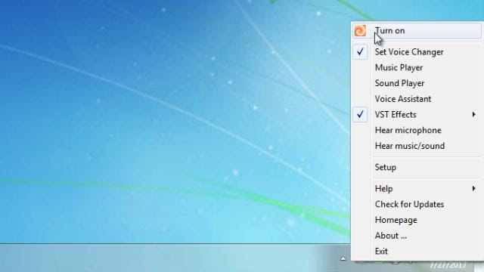
Task: Enable Hear microphone option
Action: [x=408, y=130]
